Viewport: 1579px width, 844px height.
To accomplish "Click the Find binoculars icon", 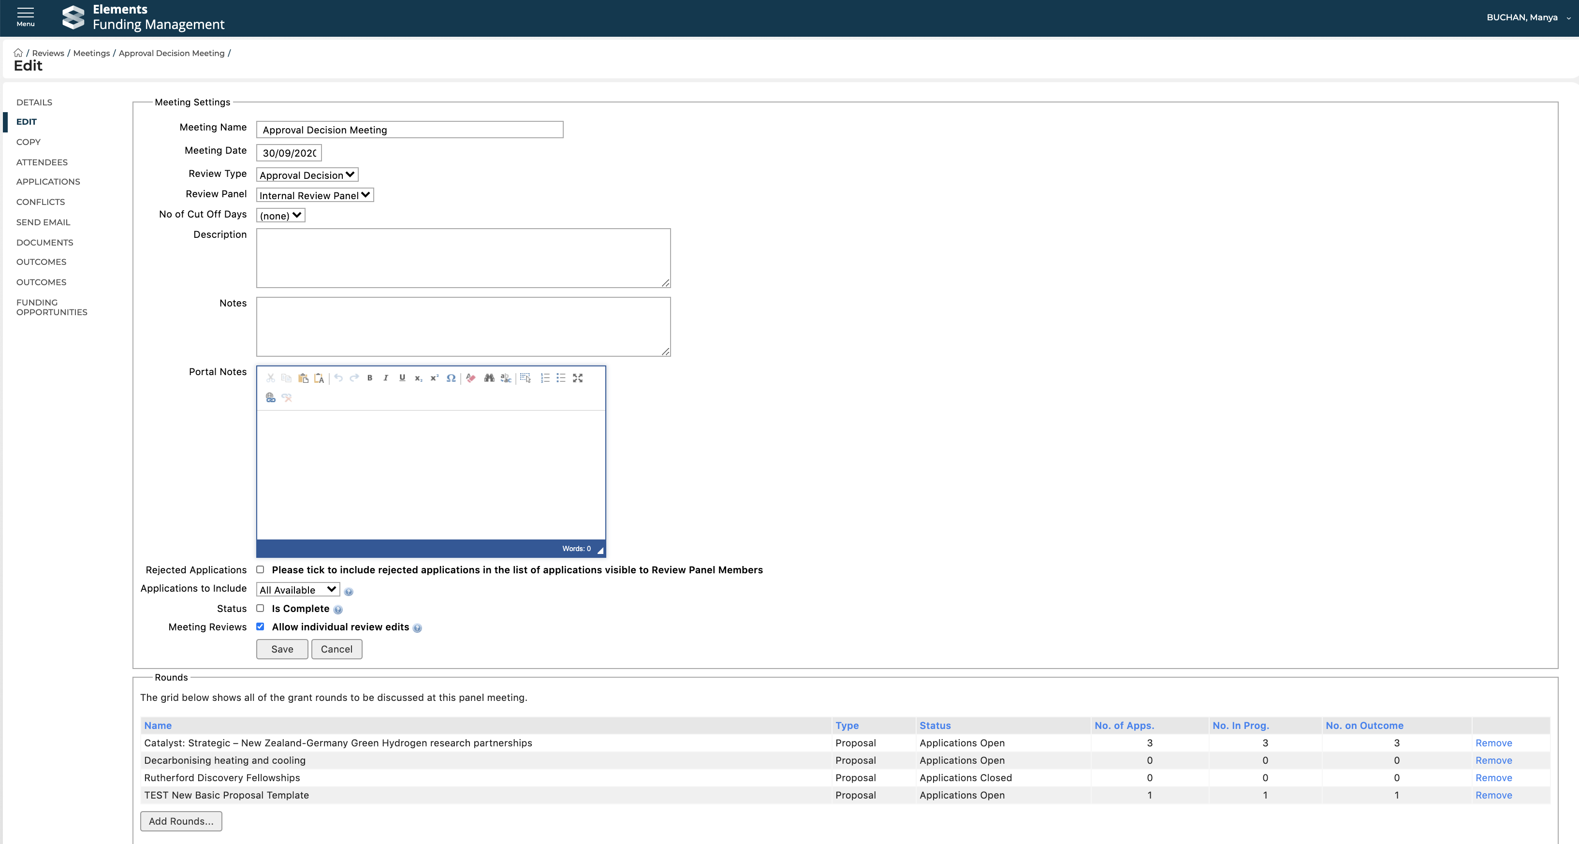I will 488,378.
